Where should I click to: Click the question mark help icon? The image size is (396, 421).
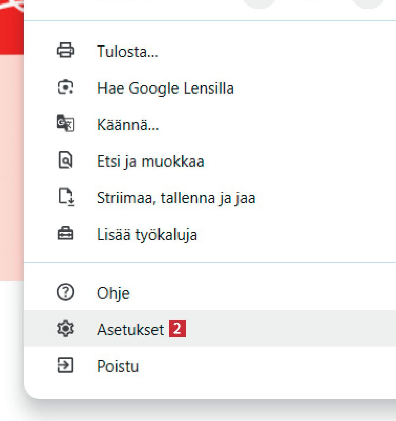[65, 292]
